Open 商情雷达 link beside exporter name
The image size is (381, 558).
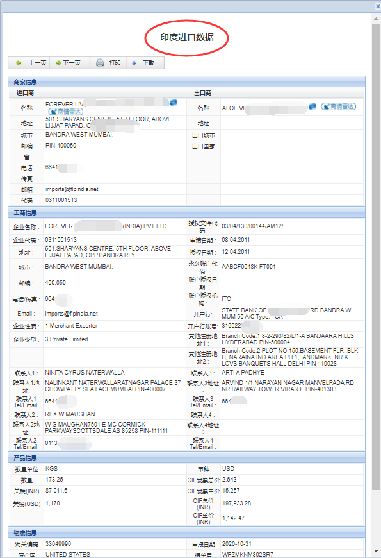pyautogui.click(x=338, y=106)
